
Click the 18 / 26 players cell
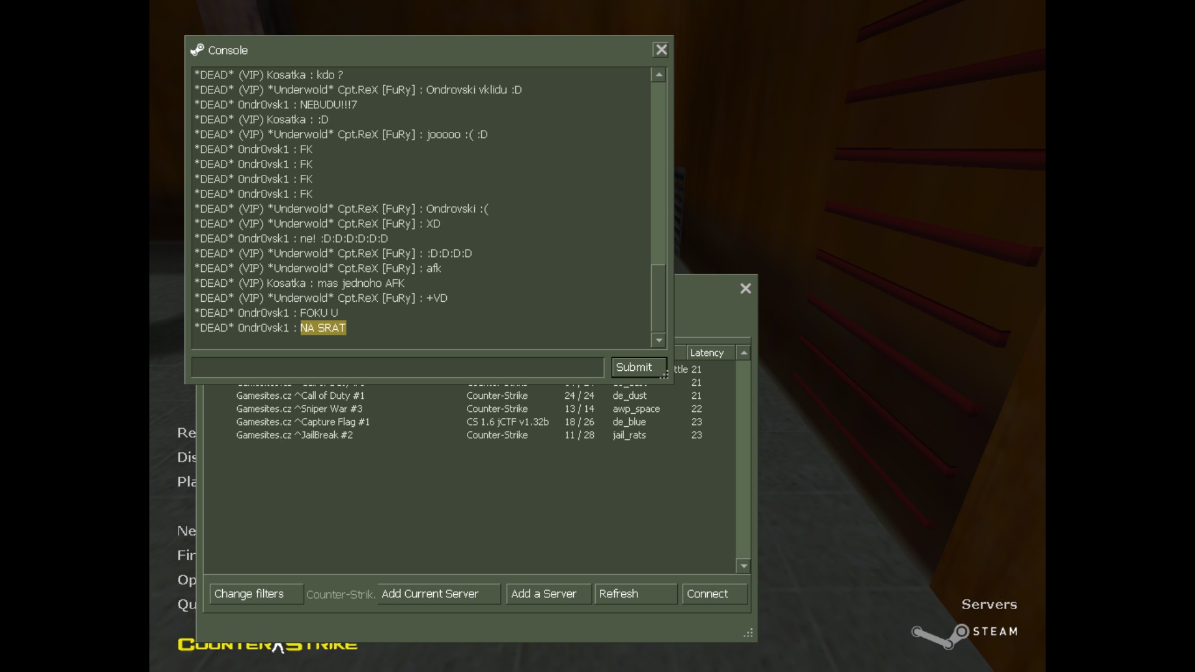point(579,422)
